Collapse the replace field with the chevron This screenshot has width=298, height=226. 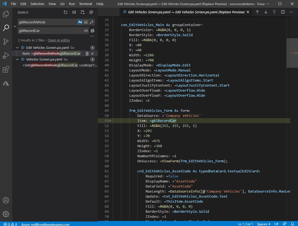click(x=15, y=27)
